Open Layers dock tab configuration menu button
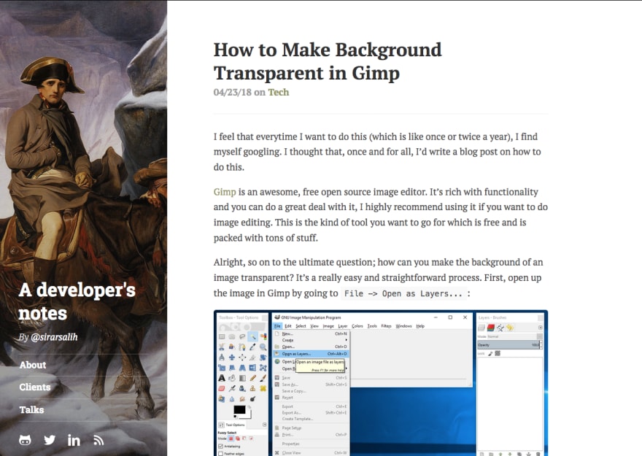 541,328
